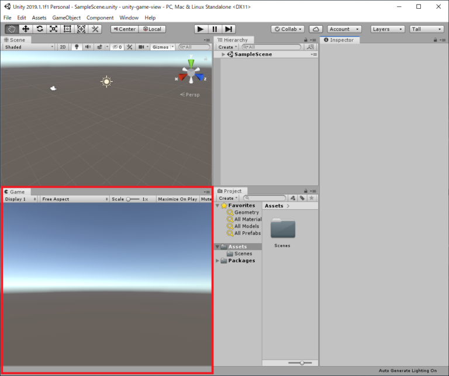
Task: Click the green Y axis on gizmo
Action: pos(191,63)
